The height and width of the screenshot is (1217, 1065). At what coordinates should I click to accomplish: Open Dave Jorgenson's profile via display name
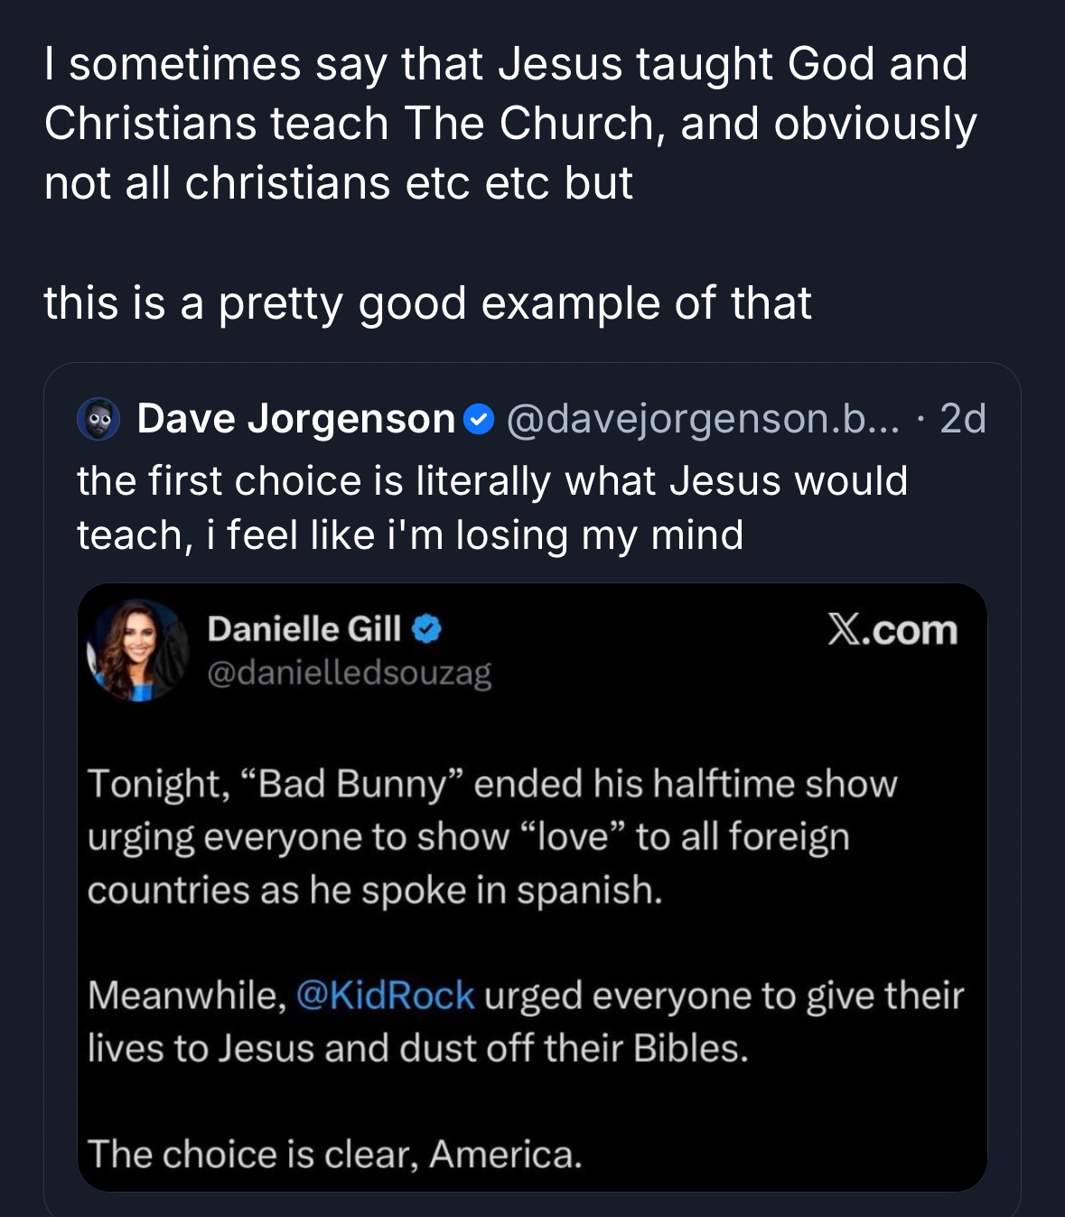tap(295, 419)
